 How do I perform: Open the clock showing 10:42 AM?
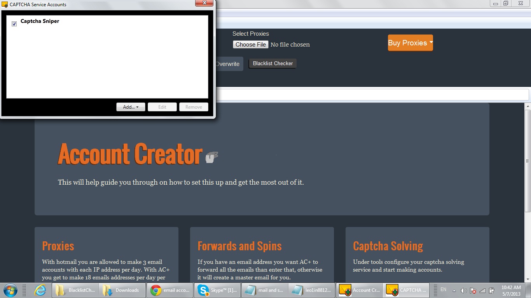point(511,291)
